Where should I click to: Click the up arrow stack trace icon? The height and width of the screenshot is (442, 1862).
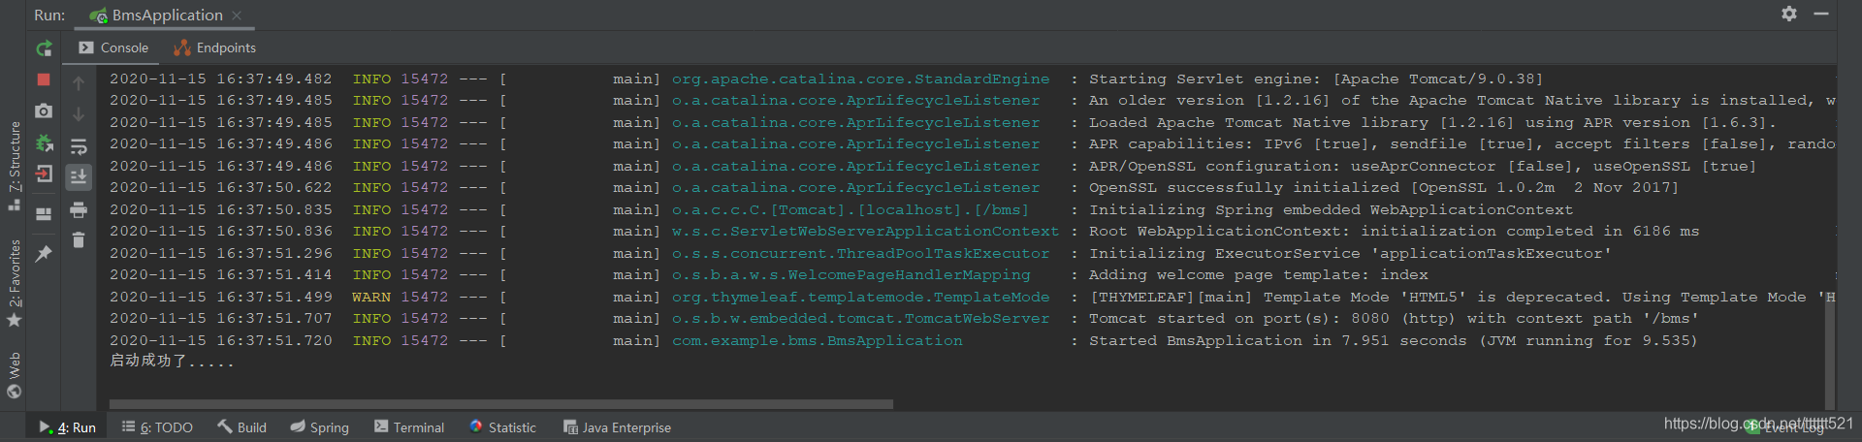point(79,84)
